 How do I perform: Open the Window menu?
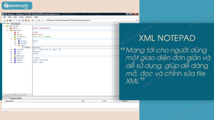pyautogui.click(x=29, y=17)
